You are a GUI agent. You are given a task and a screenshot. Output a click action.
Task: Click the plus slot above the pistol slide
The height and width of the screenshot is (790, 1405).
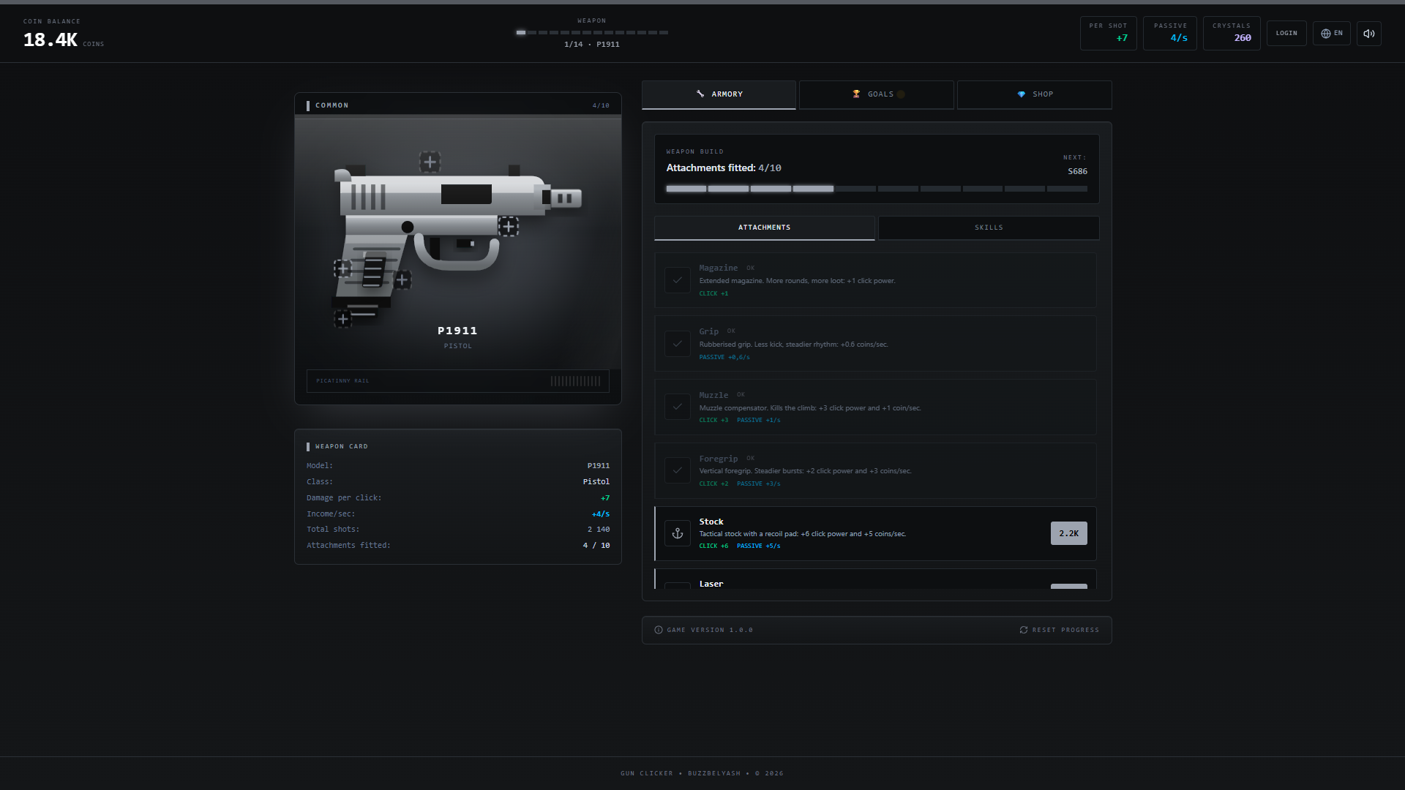coord(430,162)
